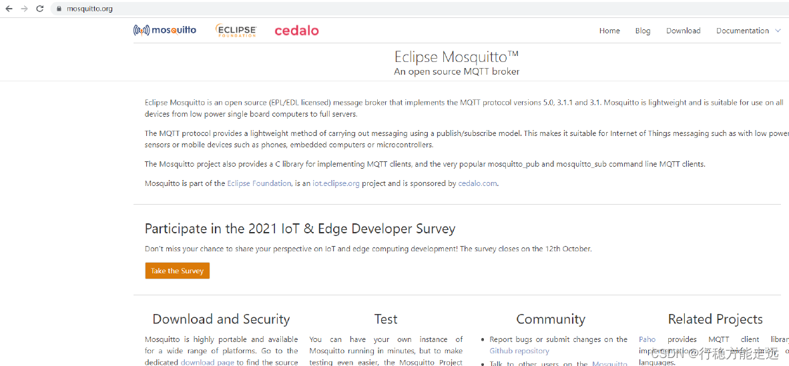Image resolution: width=789 pixels, height=366 pixels.
Task: Open the Blog nav item
Action: (x=643, y=31)
